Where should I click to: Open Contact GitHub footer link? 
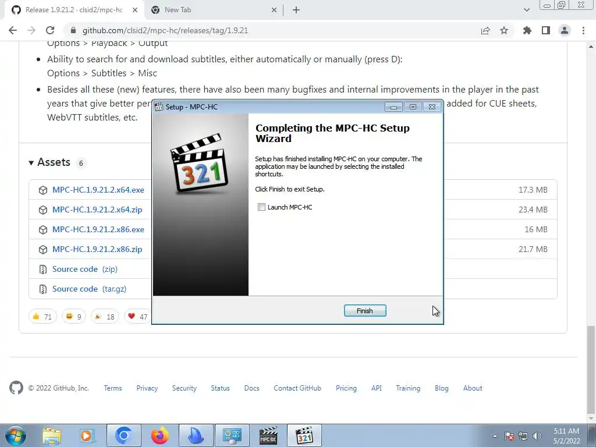pyautogui.click(x=297, y=388)
